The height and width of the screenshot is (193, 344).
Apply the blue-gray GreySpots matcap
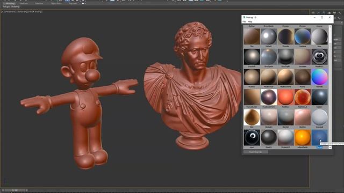tap(269, 57)
